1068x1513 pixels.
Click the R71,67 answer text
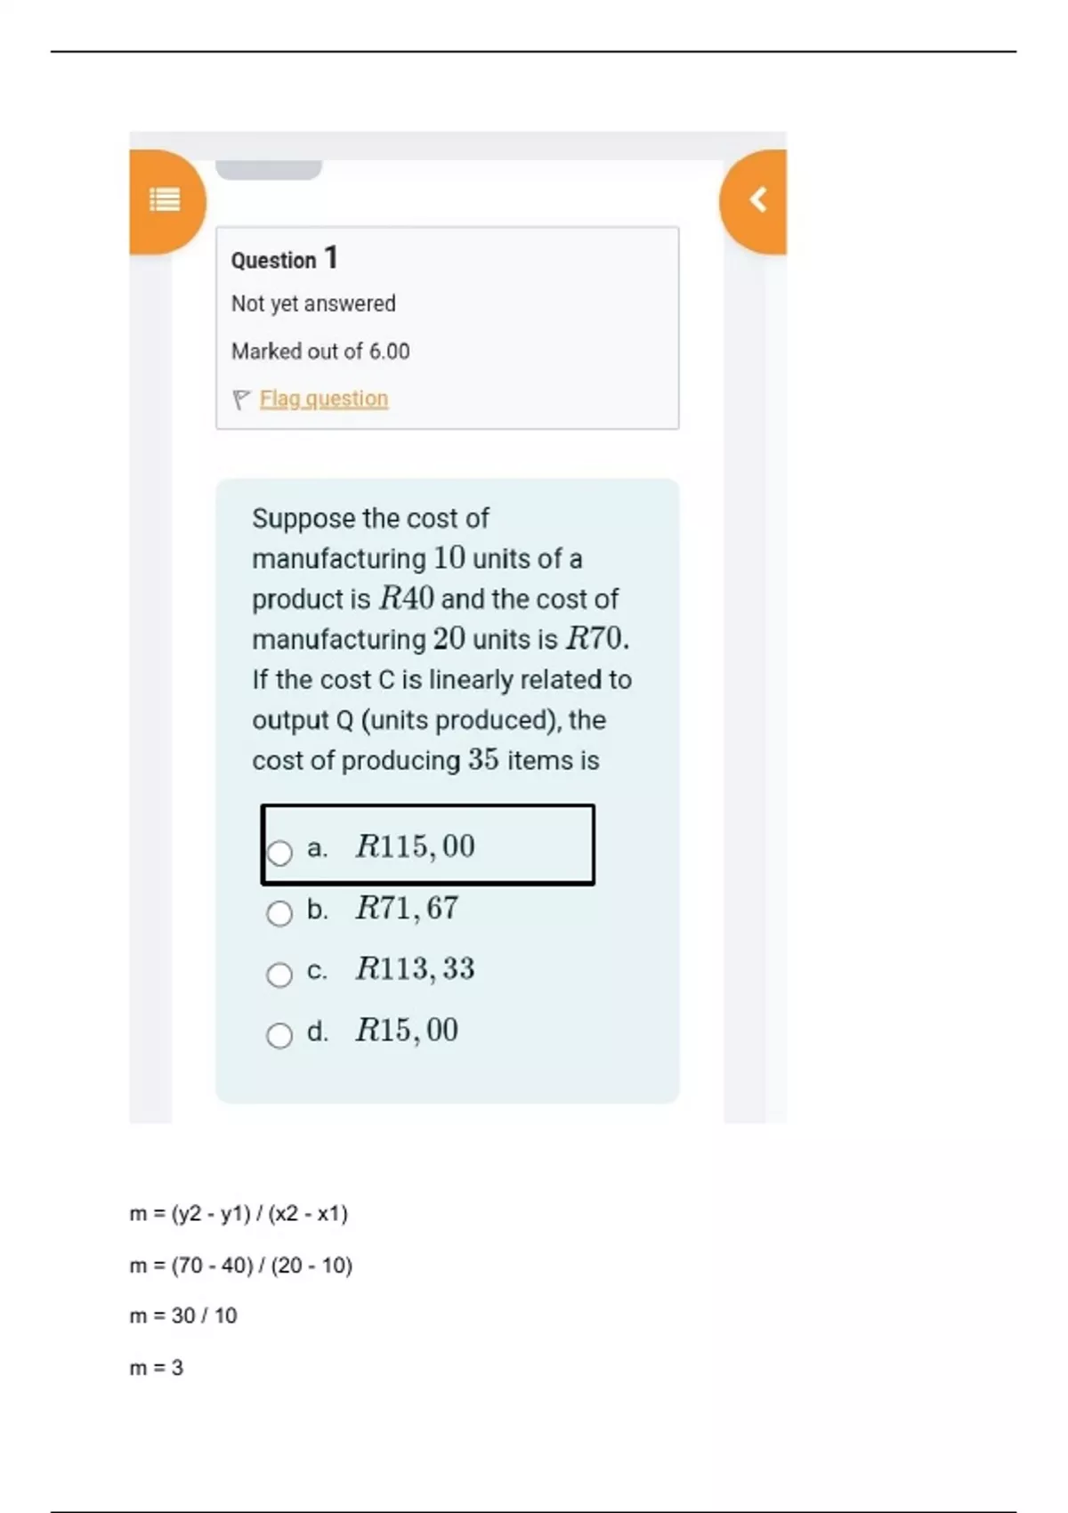pos(407,908)
